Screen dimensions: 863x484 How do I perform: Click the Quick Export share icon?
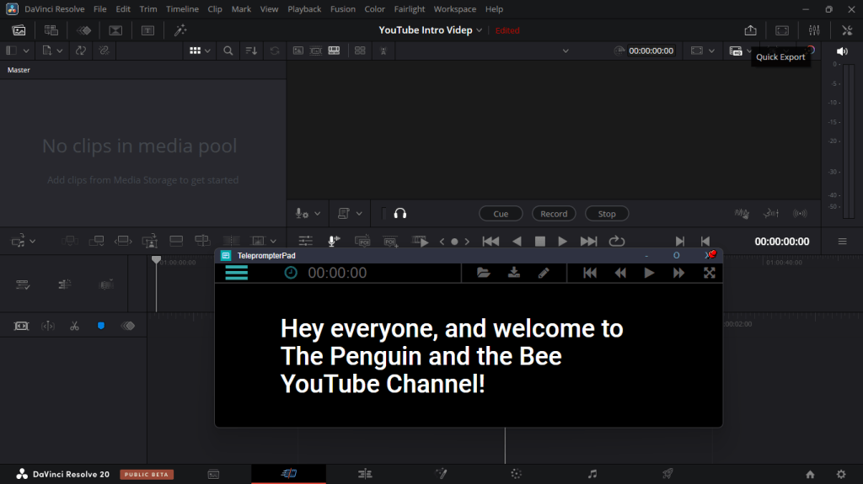(751, 30)
